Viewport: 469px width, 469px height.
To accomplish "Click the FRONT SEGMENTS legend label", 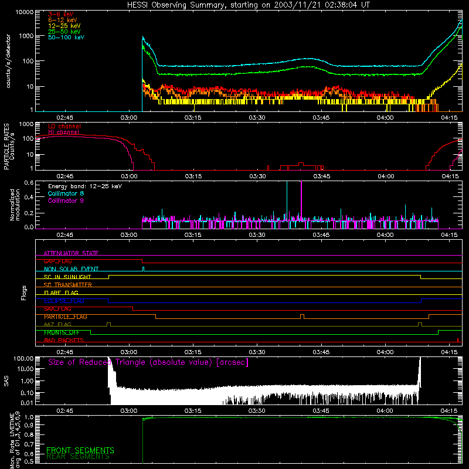I will tap(80, 450).
